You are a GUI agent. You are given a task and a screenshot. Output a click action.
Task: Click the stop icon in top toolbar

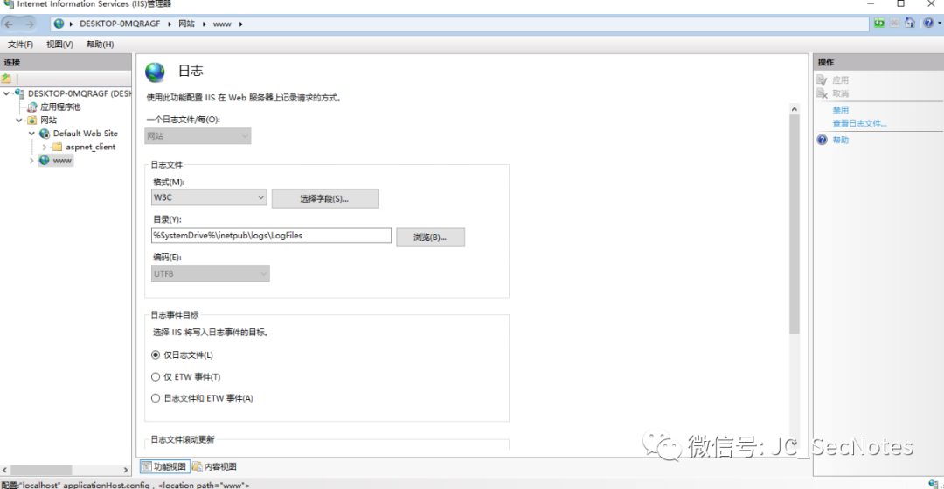(895, 23)
